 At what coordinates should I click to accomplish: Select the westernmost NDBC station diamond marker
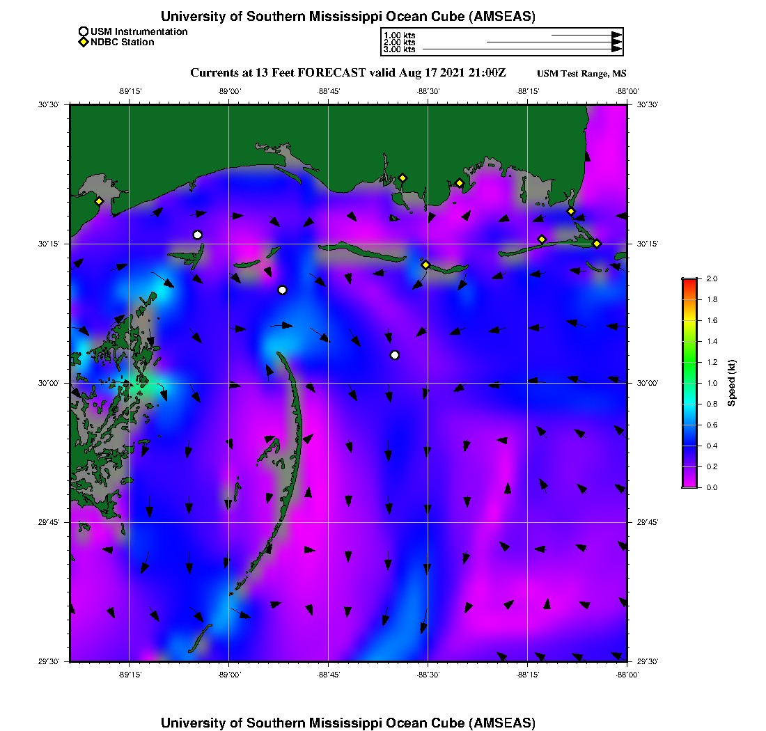(99, 201)
